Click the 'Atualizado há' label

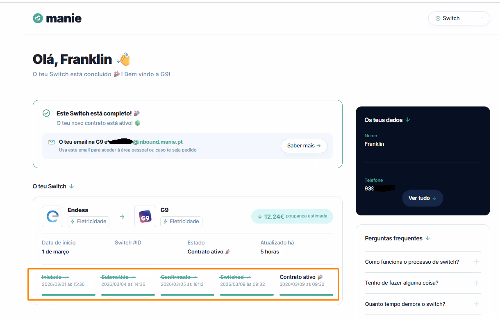click(x=277, y=243)
